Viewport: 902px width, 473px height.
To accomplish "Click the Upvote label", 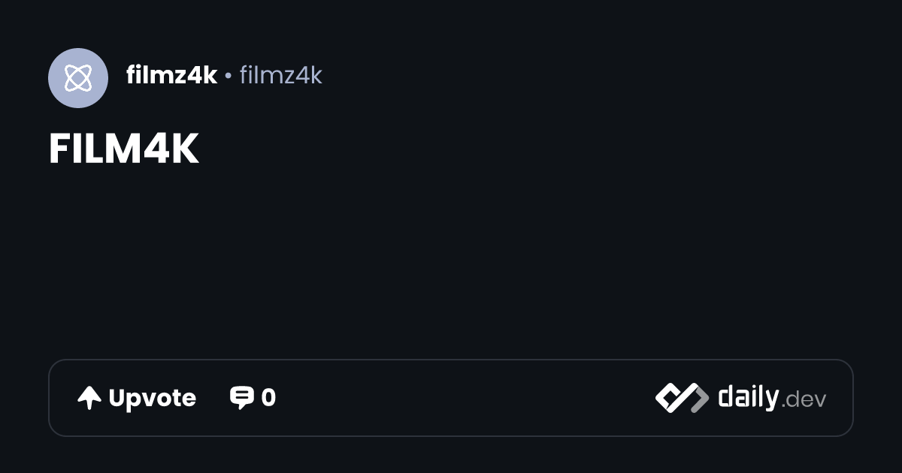I will click(x=152, y=398).
